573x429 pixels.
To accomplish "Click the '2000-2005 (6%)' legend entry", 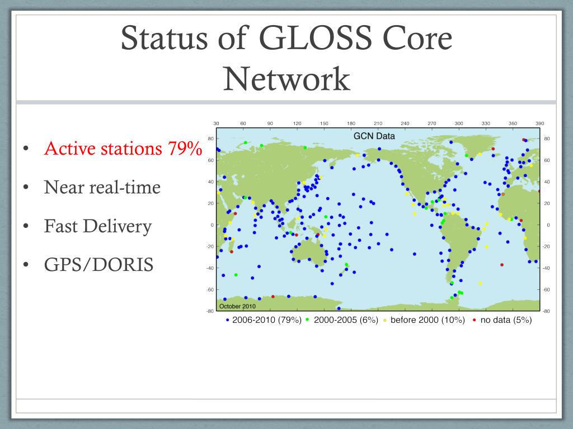I will pyautogui.click(x=346, y=320).
